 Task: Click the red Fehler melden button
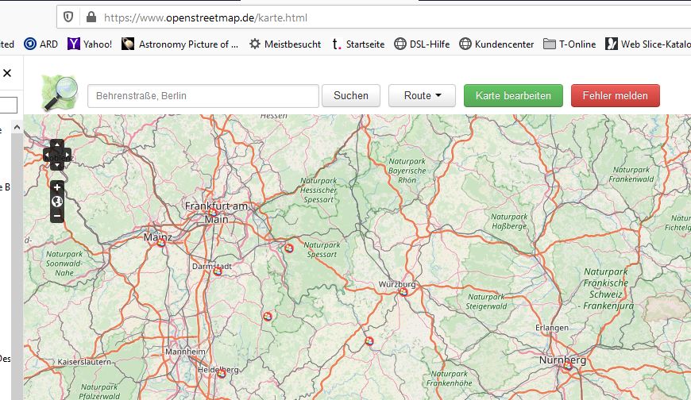(x=616, y=95)
